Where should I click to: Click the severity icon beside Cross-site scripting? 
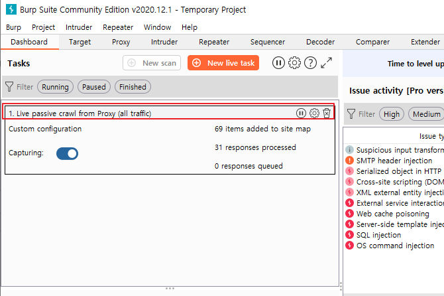pos(349,181)
